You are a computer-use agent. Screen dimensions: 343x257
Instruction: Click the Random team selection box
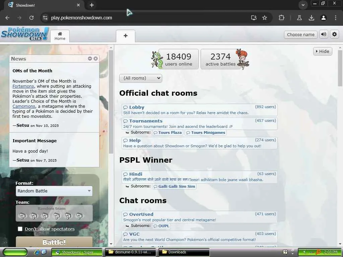[x=54, y=213]
